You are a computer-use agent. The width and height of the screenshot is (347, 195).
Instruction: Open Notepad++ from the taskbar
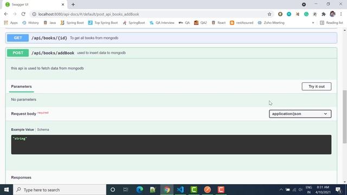(x=153, y=190)
